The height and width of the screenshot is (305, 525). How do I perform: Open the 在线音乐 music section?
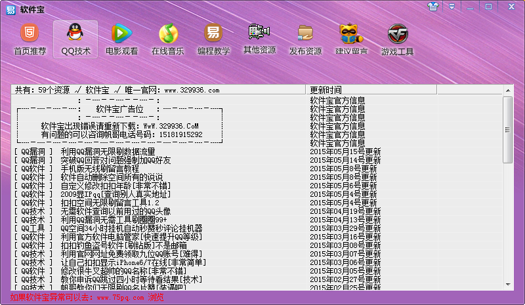tap(168, 39)
